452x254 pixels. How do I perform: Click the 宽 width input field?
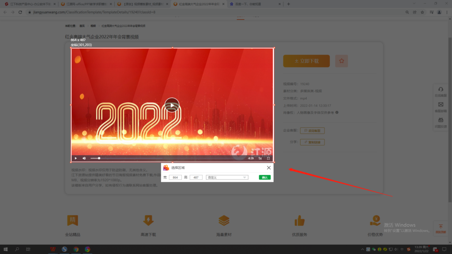pos(175,177)
